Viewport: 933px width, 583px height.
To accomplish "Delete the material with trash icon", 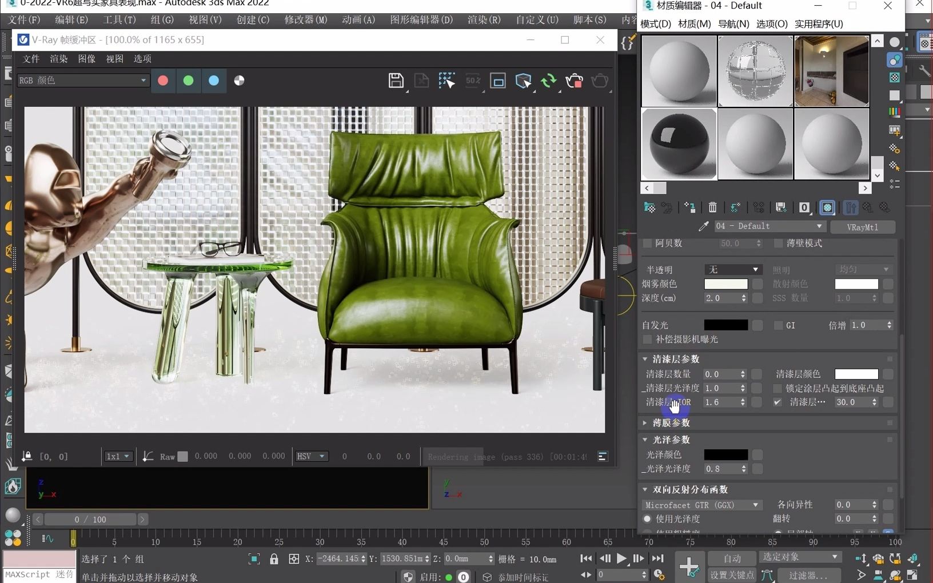I will point(712,207).
